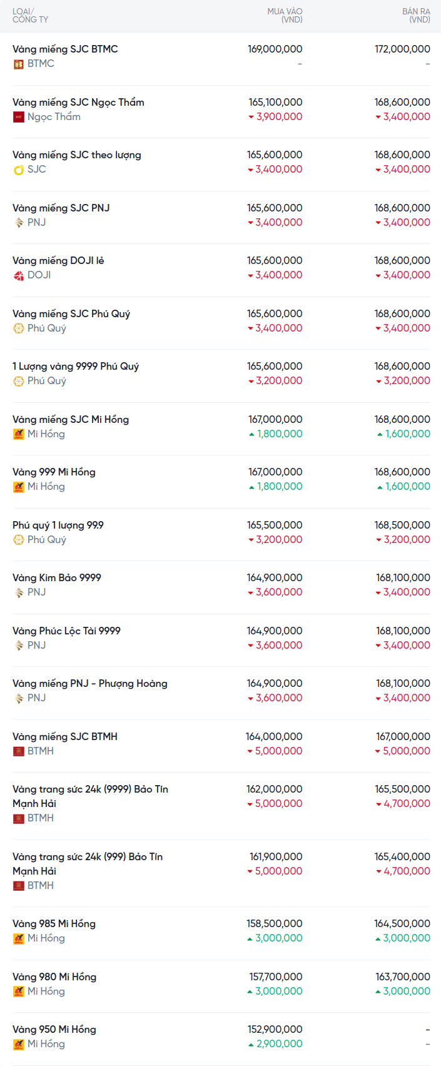Image resolution: width=441 pixels, height=1066 pixels.
Task: Select the MUA VÀO column header
Action: 285,16
